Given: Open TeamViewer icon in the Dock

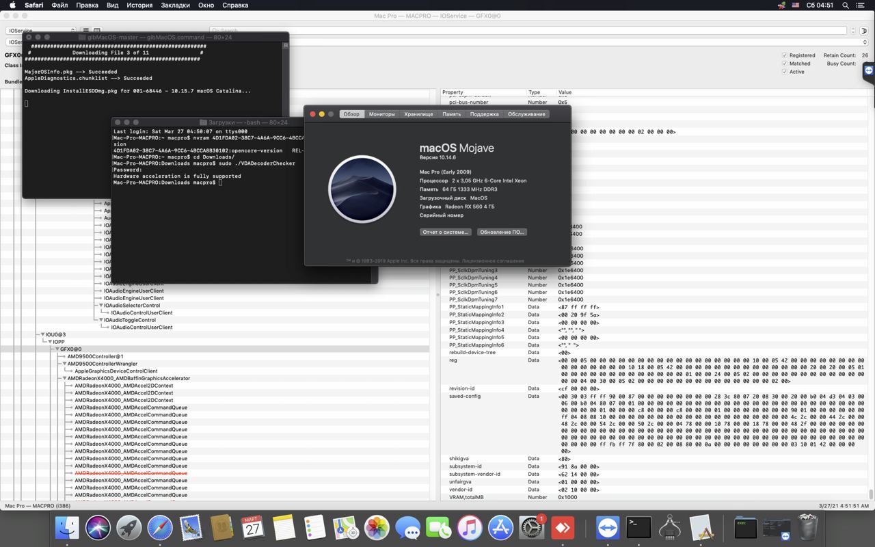Looking at the screenshot, I should [x=607, y=528].
